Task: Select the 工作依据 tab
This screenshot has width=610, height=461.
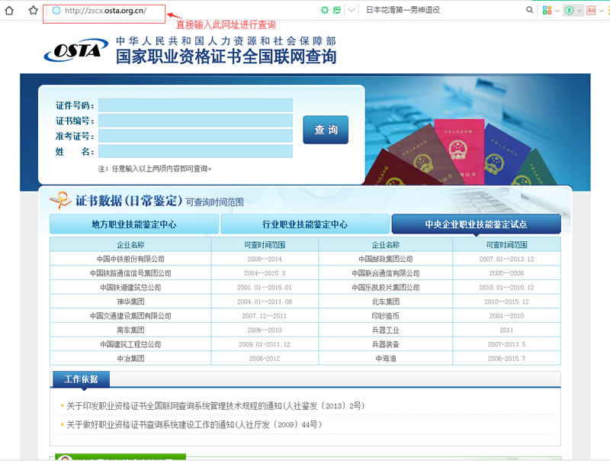Action: click(x=81, y=379)
